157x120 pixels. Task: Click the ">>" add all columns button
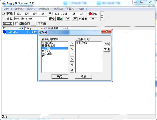[72, 49]
